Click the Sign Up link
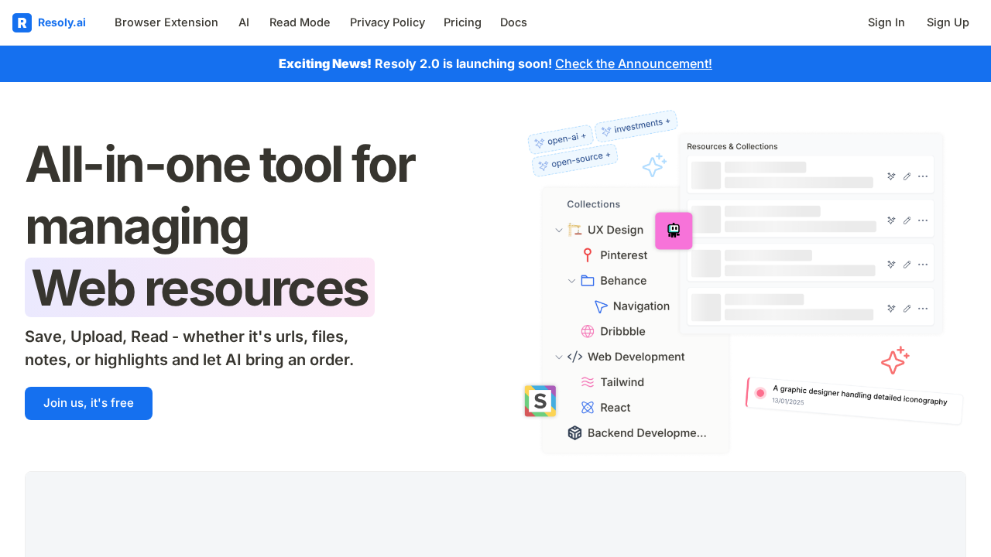This screenshot has width=991, height=557. pyautogui.click(x=948, y=22)
